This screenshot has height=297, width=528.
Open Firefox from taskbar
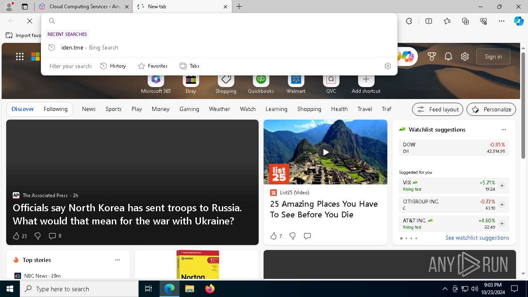coord(210,289)
